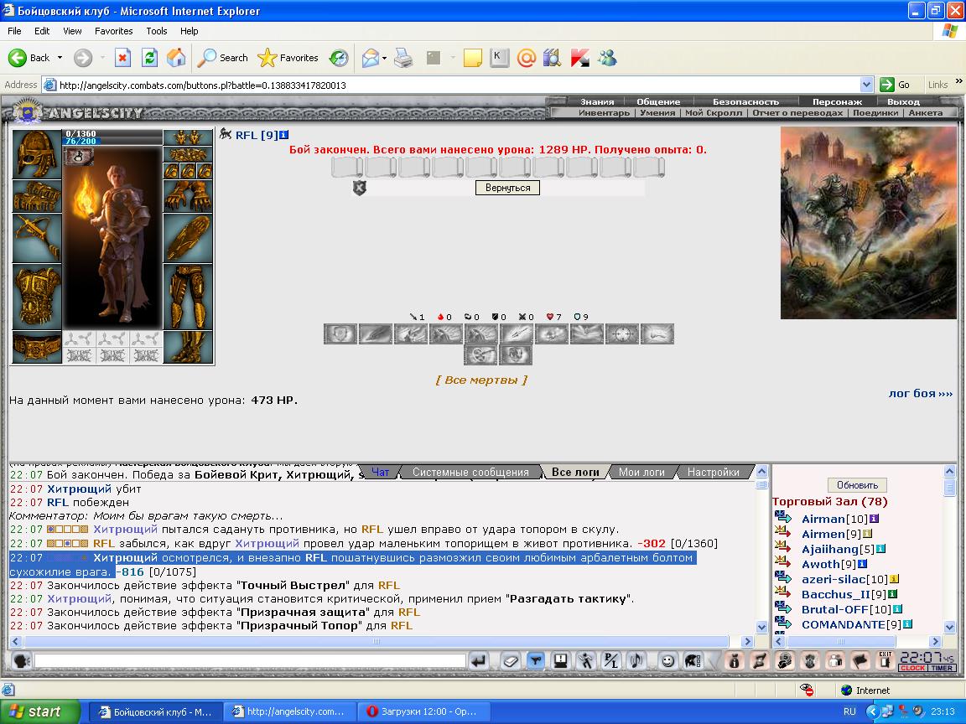
Task: Switch to the Мои логи tab
Action: pos(641,473)
